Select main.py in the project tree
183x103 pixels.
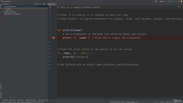[x=9, y=10]
